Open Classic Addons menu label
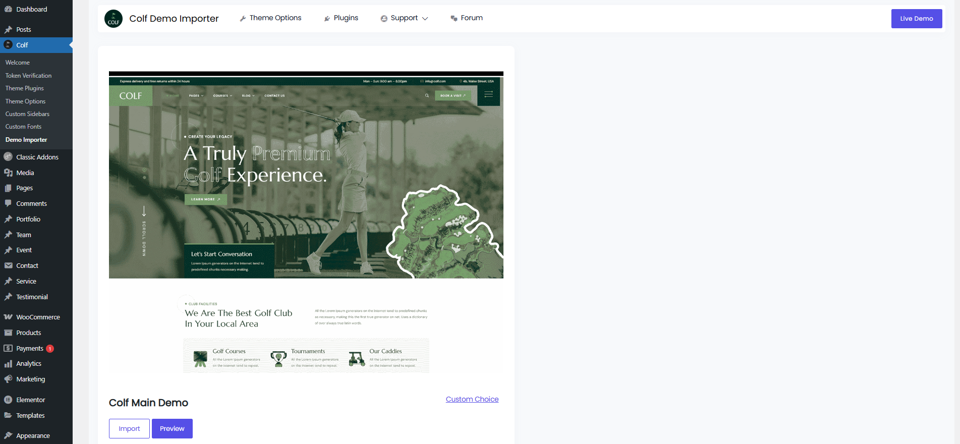Image resolution: width=960 pixels, height=444 pixels. click(x=37, y=157)
